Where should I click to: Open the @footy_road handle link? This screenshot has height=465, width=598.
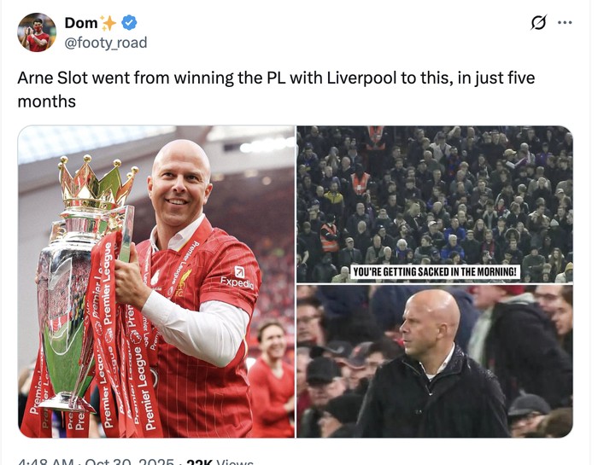(x=106, y=43)
